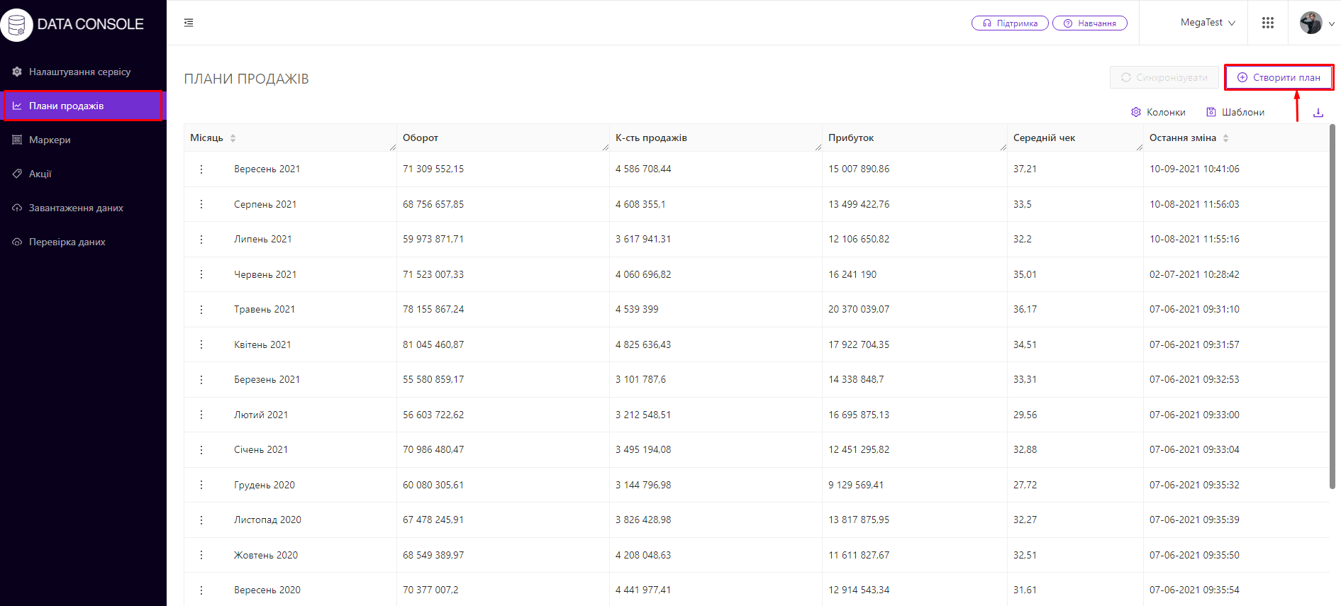Expand the user profile chevron
1341x606 pixels.
[x=1331, y=23]
